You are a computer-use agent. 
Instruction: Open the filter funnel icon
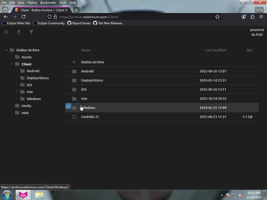(31, 32)
